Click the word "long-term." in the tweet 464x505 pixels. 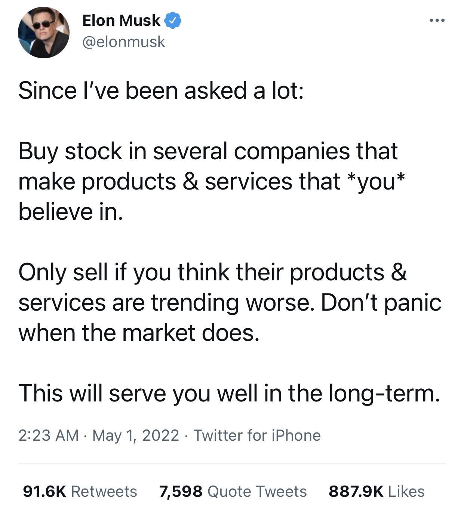pos(384,394)
